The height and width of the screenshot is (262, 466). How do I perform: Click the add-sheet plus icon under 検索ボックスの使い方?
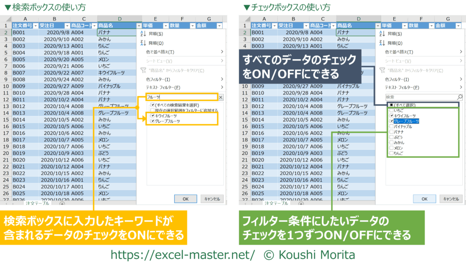pyautogui.click(x=62, y=203)
